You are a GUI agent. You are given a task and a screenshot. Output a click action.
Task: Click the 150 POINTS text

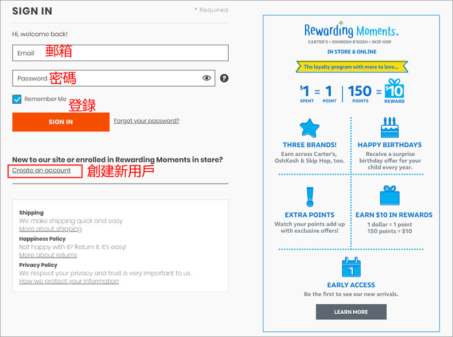360,93
